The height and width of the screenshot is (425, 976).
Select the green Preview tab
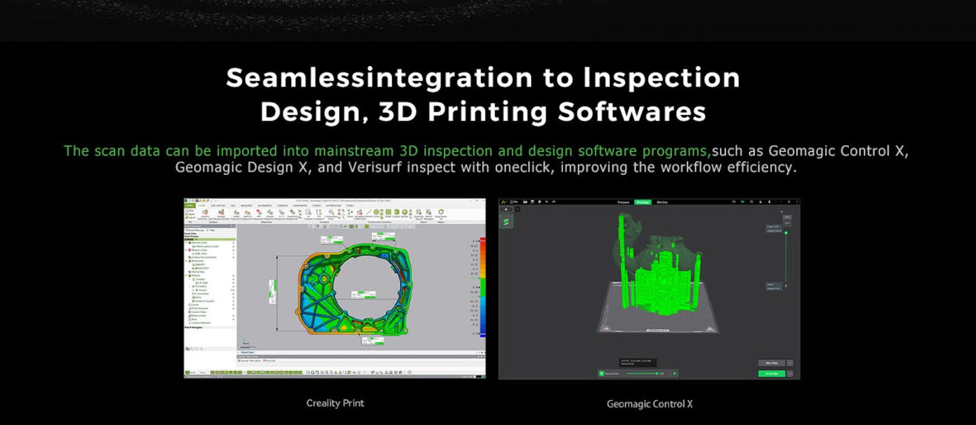coord(642,202)
